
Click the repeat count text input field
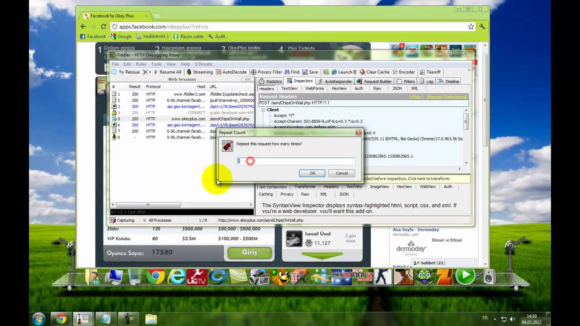click(295, 161)
